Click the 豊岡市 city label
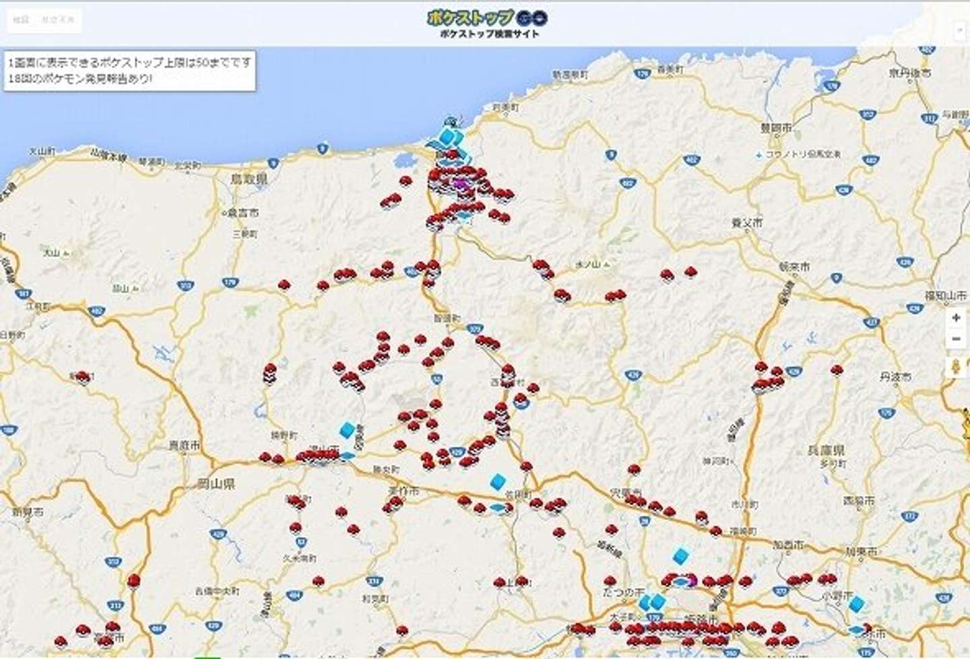 pos(776,127)
